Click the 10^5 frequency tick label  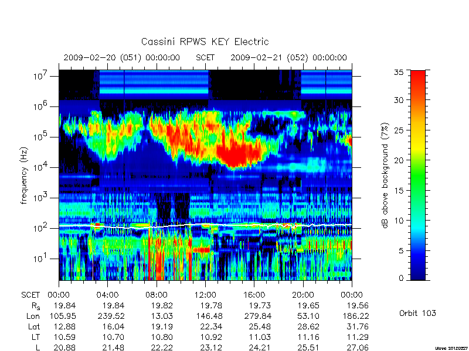pyautogui.click(x=42, y=137)
